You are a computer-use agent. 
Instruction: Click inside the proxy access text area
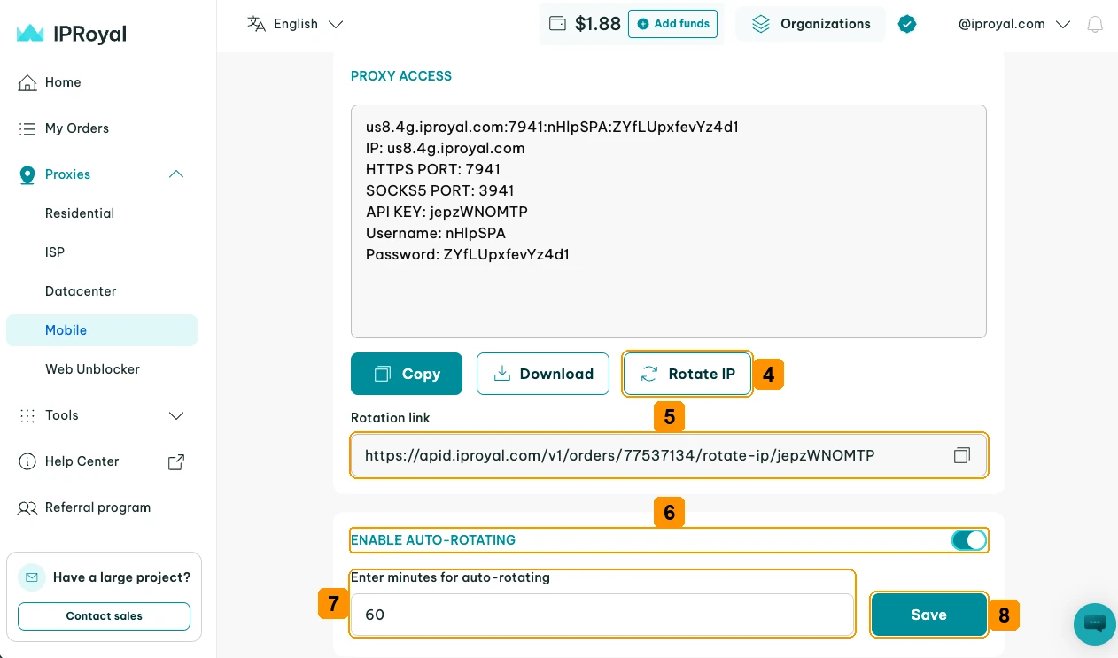coord(669,221)
